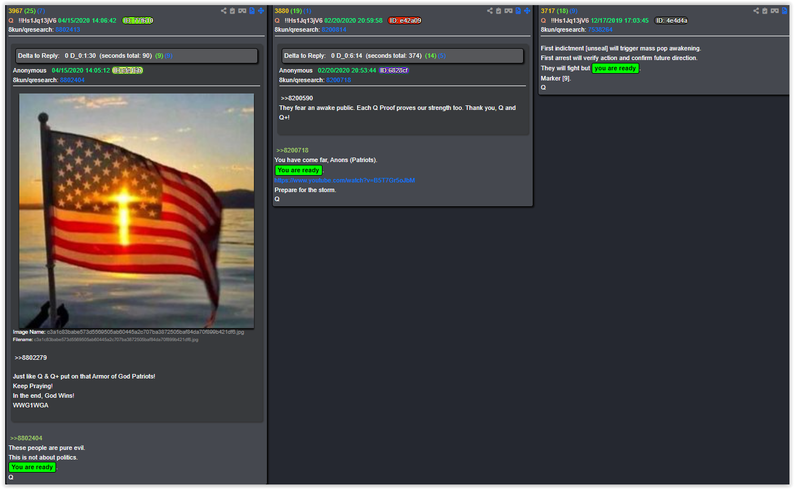The height and width of the screenshot is (489, 794).
Task: Click the goggles viewer icon on post 3967
Action: coord(242,11)
